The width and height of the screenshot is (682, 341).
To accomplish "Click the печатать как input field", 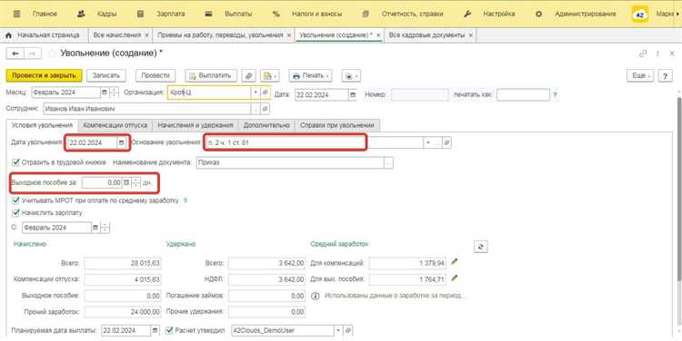I will (x=523, y=94).
